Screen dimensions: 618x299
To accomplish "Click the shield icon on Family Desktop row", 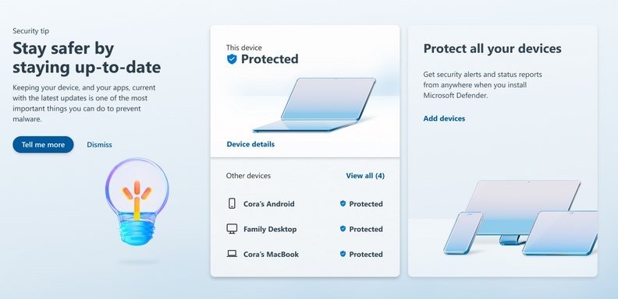I will pyautogui.click(x=343, y=229).
